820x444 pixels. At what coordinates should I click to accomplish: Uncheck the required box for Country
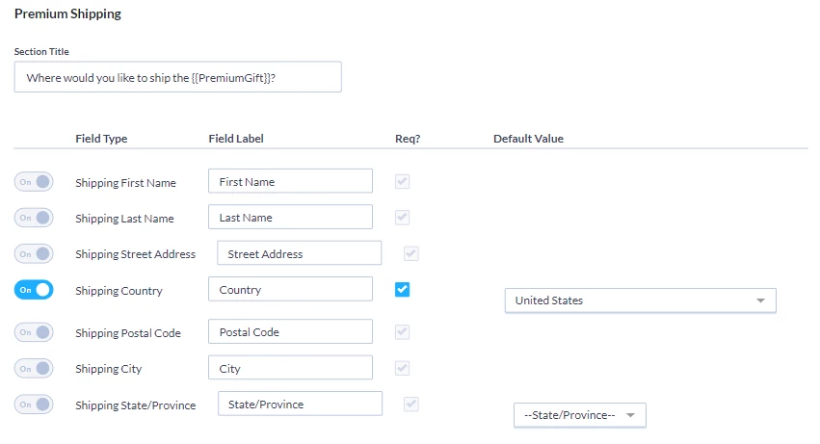[402, 289]
